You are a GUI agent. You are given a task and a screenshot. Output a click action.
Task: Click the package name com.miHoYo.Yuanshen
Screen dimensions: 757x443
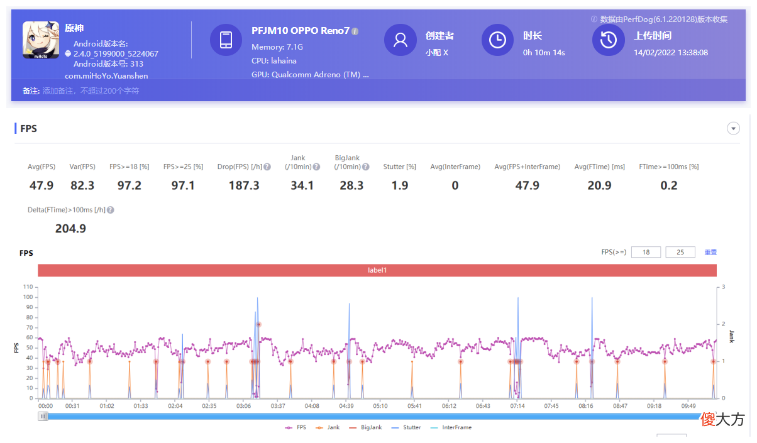[x=106, y=75]
